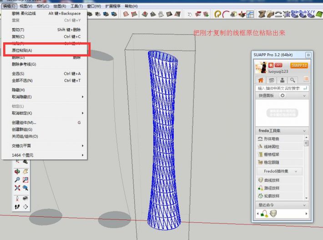Select the Zoom Window tool
Image resolution: width=323 pixels, height=240 pixels.
tap(25, 180)
